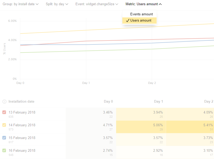The width and height of the screenshot is (214, 159).
Task: Click the Day 2 column header
Action: 209,102
